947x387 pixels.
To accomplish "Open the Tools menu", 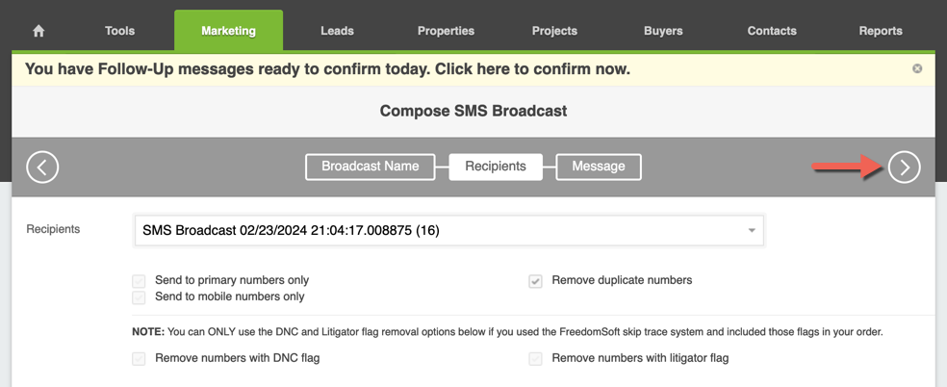I will click(x=119, y=31).
